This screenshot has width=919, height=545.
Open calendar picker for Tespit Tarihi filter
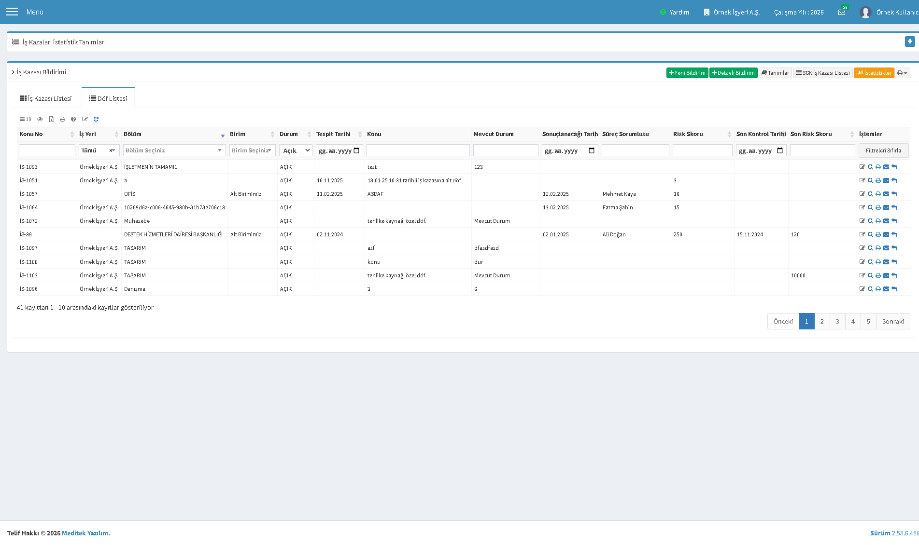click(x=356, y=150)
